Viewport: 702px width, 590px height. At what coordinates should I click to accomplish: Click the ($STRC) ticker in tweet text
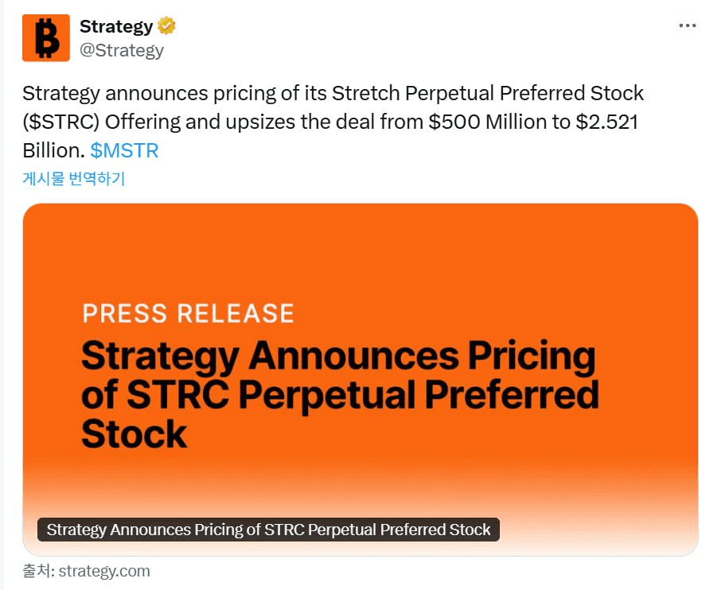60,122
